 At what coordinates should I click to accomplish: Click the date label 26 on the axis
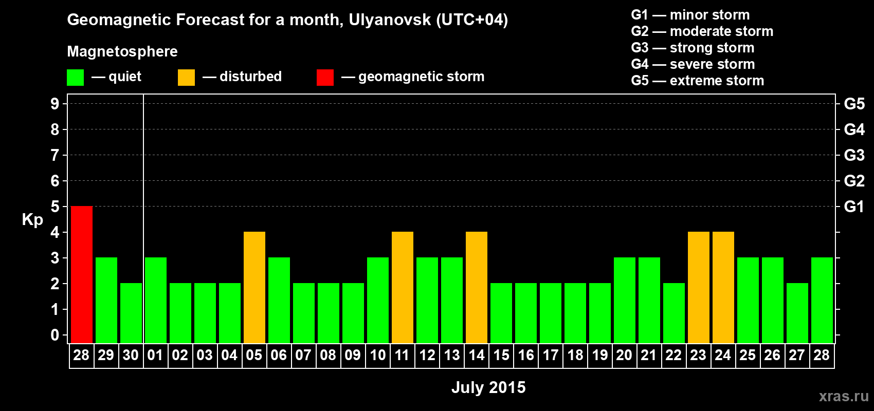coord(772,355)
